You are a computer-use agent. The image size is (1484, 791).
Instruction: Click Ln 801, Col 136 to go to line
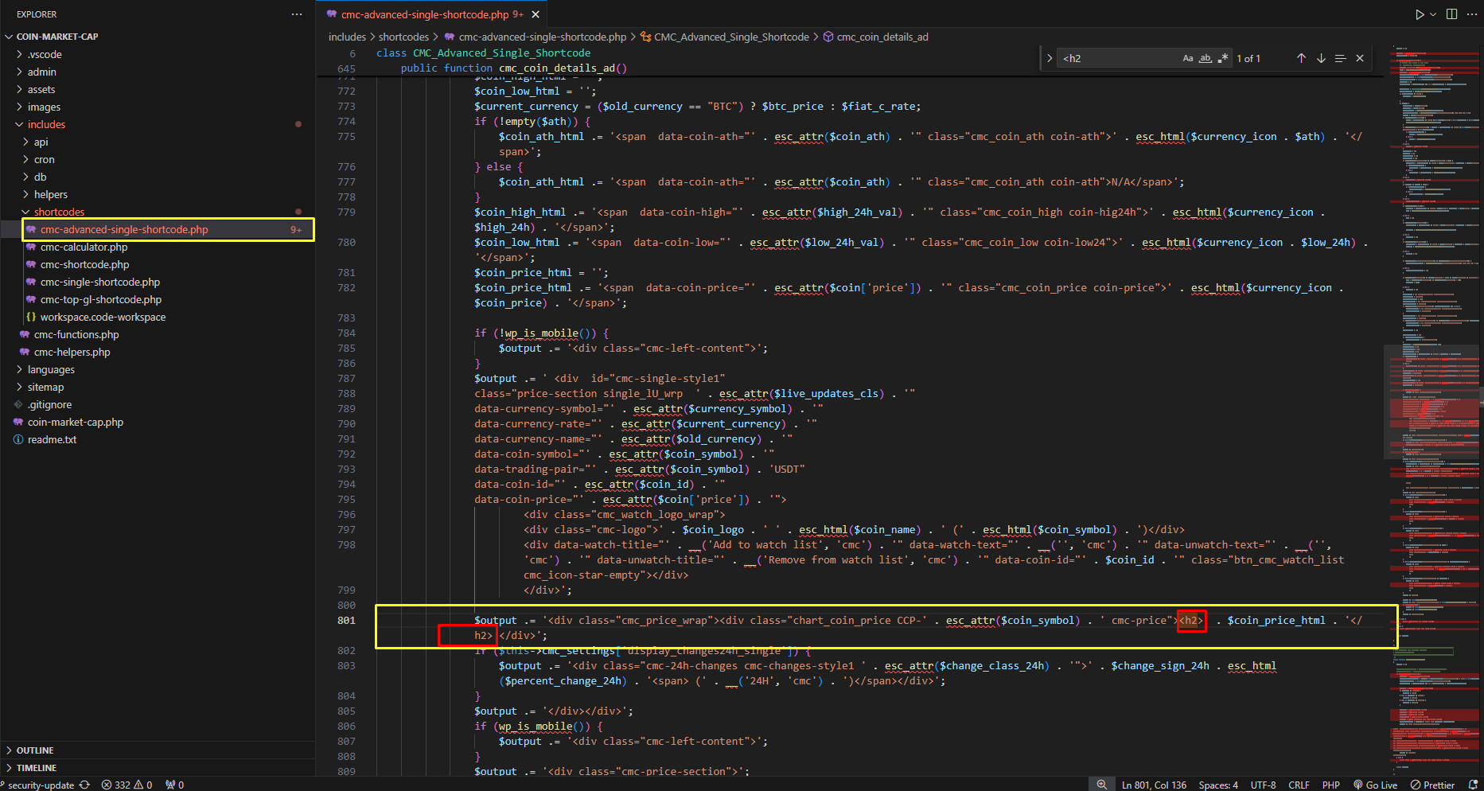pyautogui.click(x=1154, y=785)
